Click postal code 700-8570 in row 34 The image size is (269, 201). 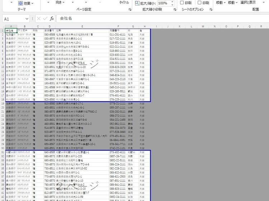point(49,164)
